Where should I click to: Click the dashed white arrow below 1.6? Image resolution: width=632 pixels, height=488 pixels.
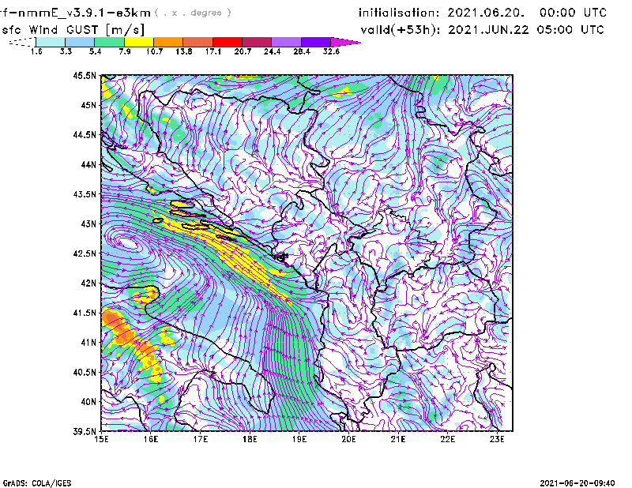[22, 42]
